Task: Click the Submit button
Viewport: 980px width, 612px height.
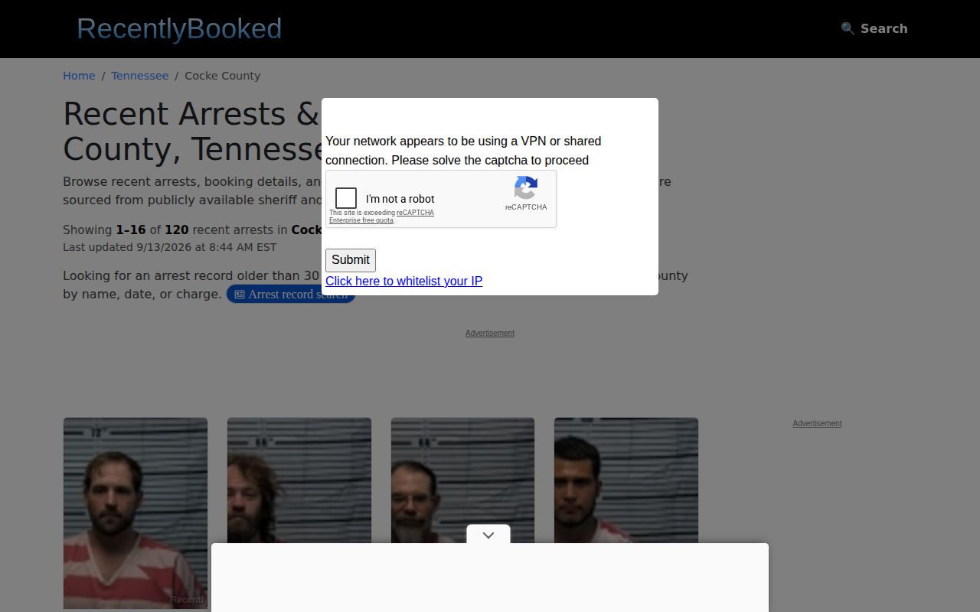Action: (351, 260)
